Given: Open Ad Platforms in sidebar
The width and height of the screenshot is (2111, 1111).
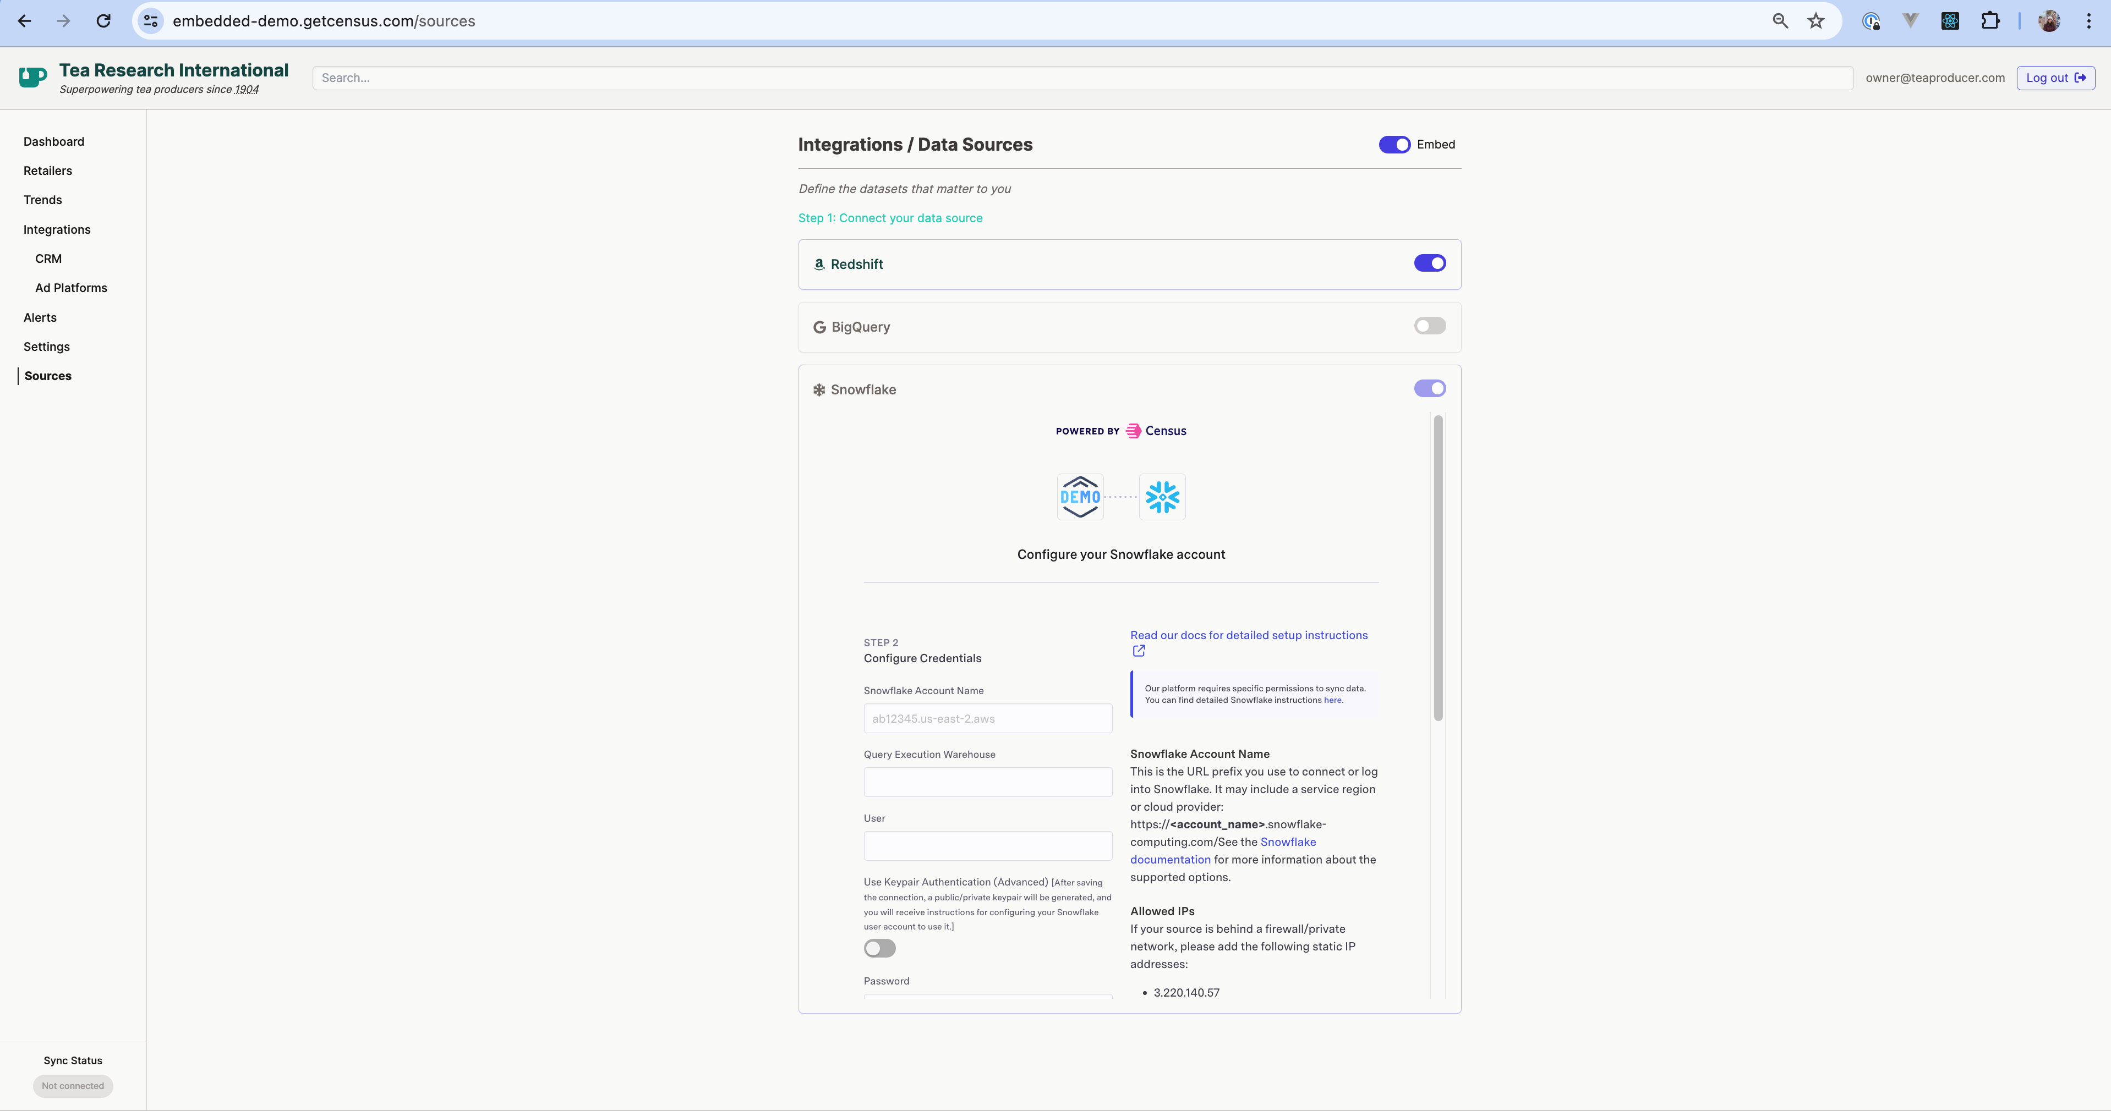Looking at the screenshot, I should pos(72,288).
